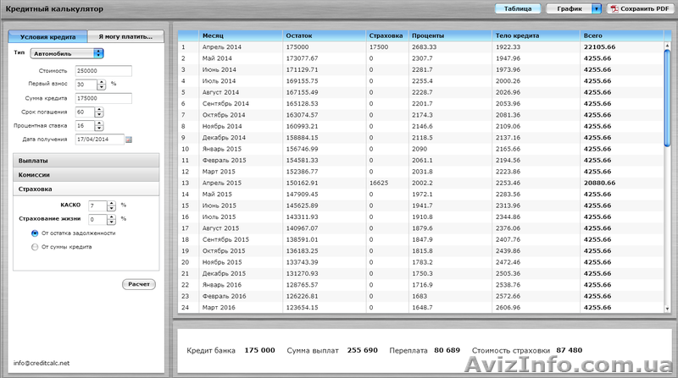Show the Таблица view
The image size is (678, 378).
(518, 8)
